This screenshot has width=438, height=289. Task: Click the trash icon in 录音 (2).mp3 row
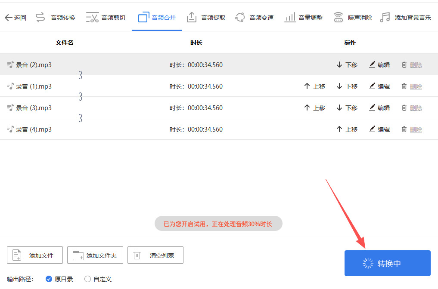404,65
